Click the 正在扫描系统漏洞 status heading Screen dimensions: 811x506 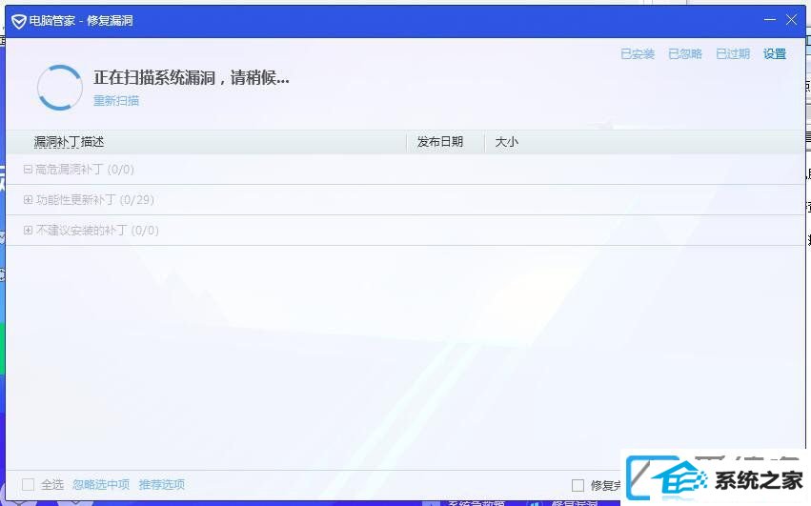(x=192, y=77)
